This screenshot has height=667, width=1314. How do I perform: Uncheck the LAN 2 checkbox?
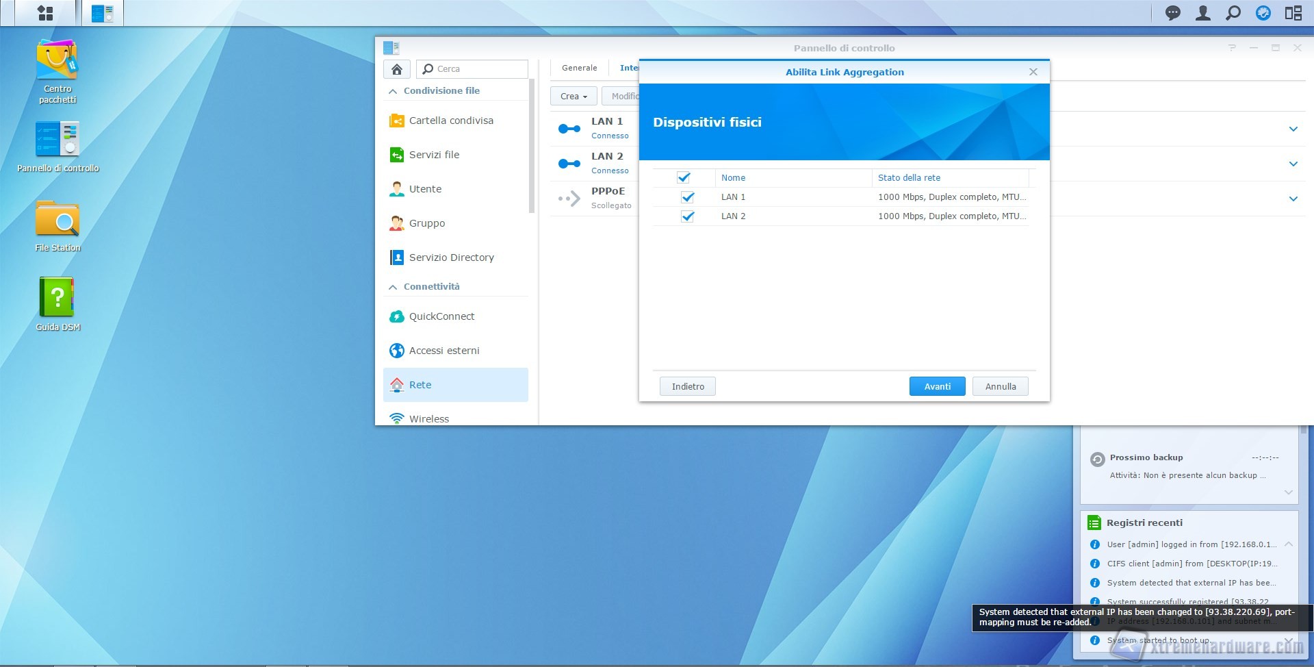click(688, 216)
